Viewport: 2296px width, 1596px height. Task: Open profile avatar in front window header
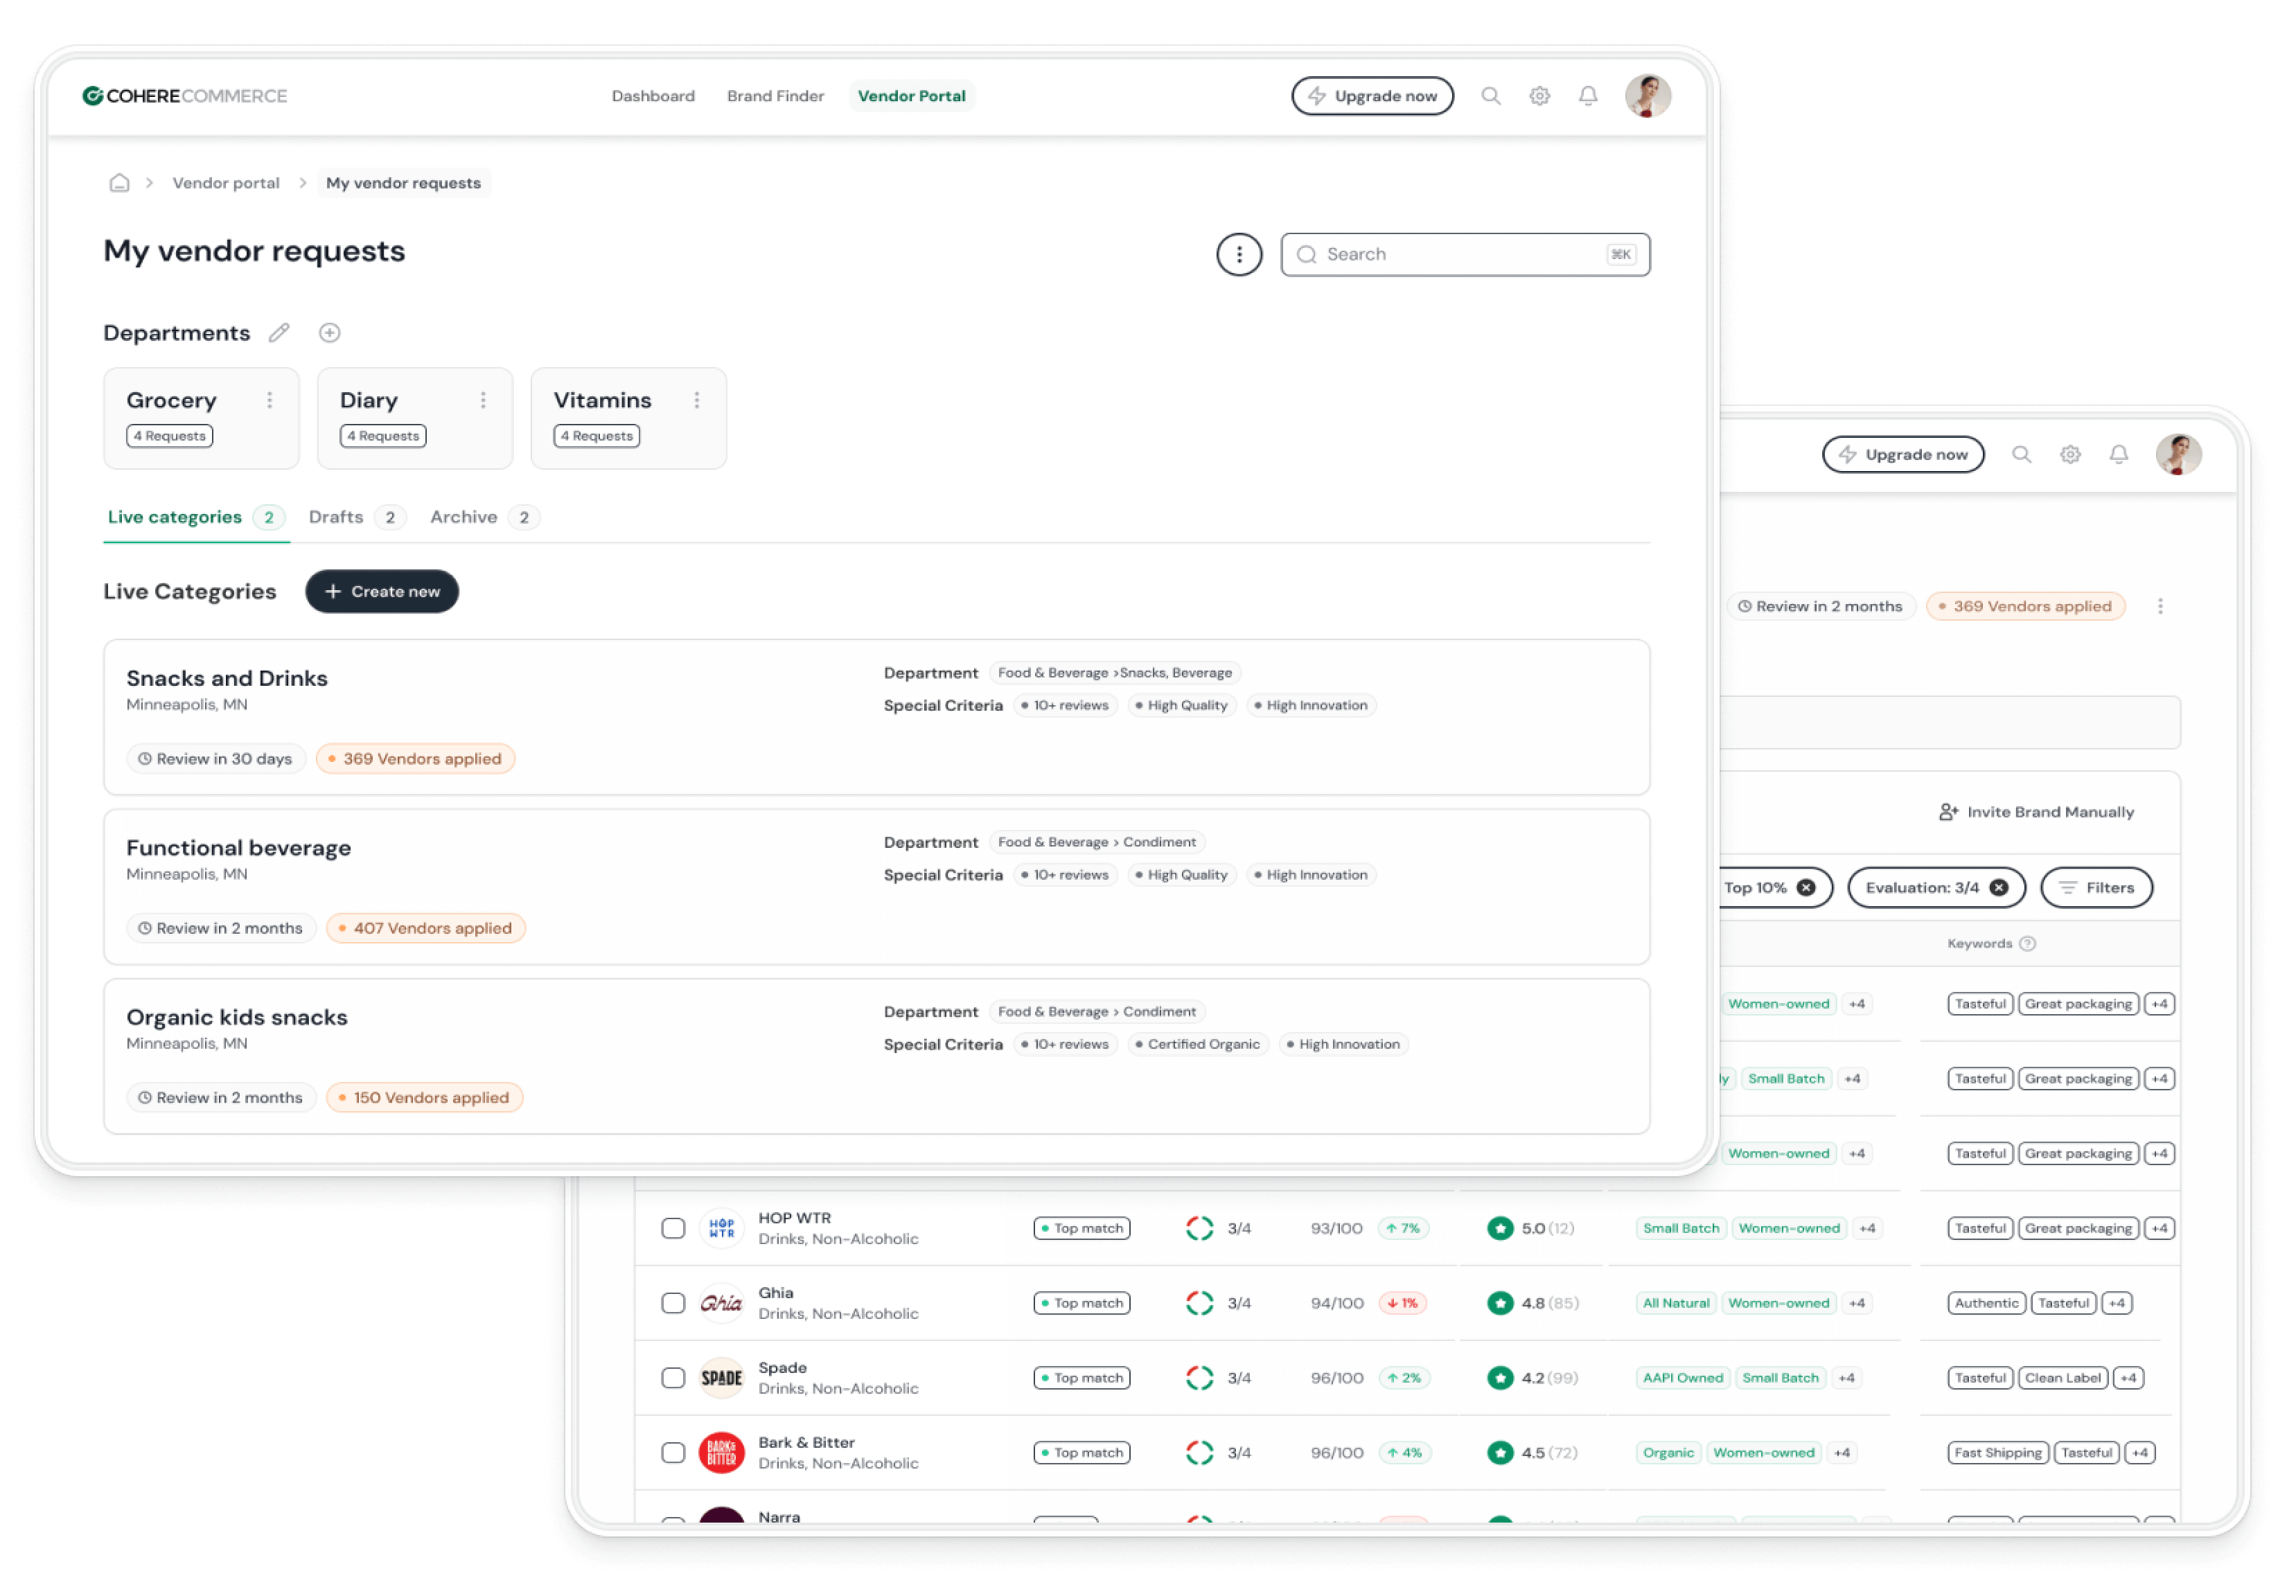click(x=1648, y=96)
